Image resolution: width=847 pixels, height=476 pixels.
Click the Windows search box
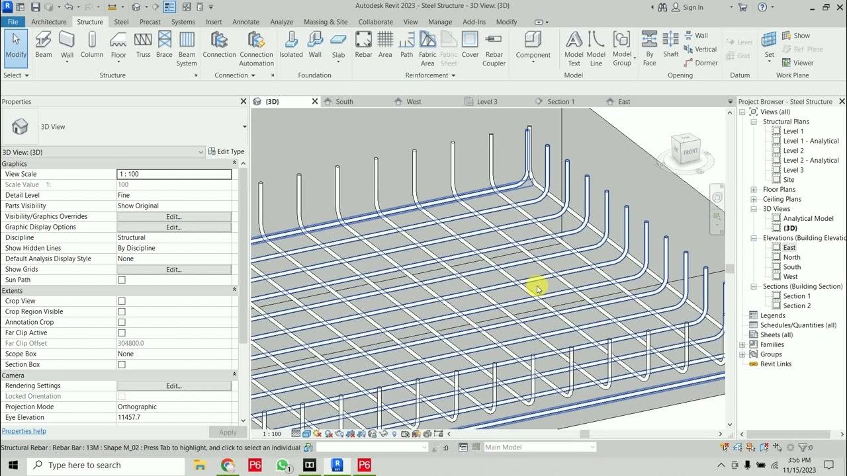pos(107,465)
